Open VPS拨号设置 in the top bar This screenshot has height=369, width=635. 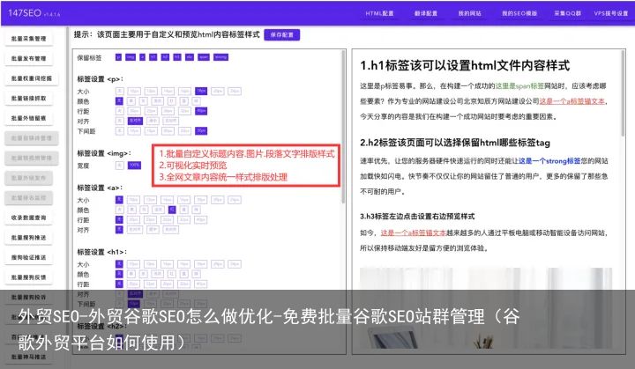tap(610, 13)
